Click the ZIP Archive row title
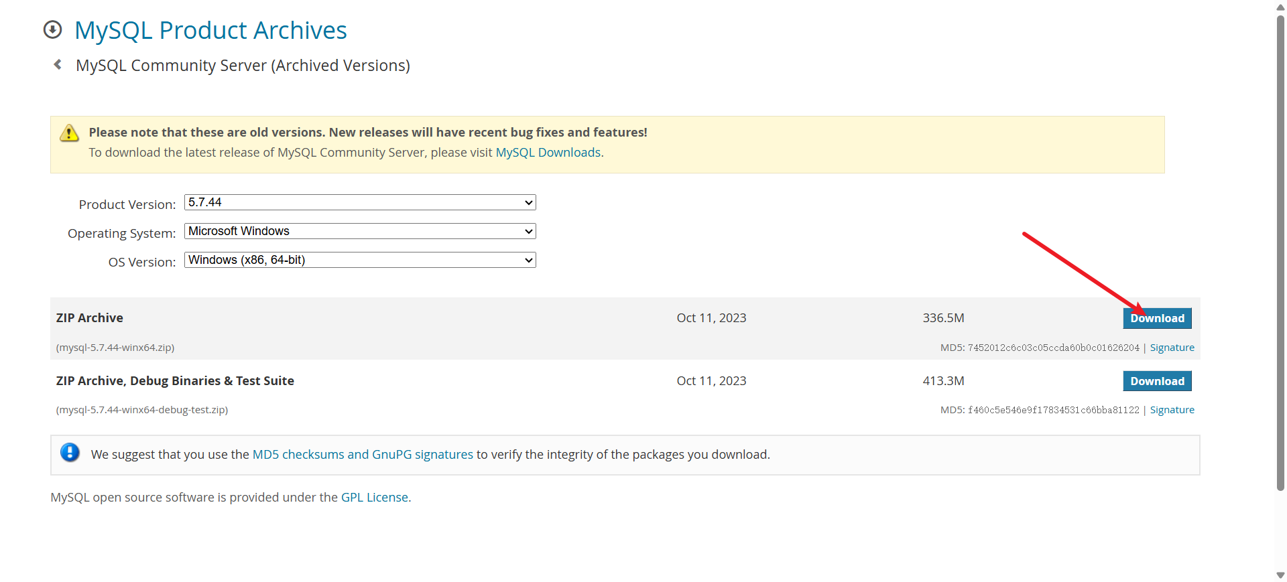1287x582 pixels. click(90, 318)
